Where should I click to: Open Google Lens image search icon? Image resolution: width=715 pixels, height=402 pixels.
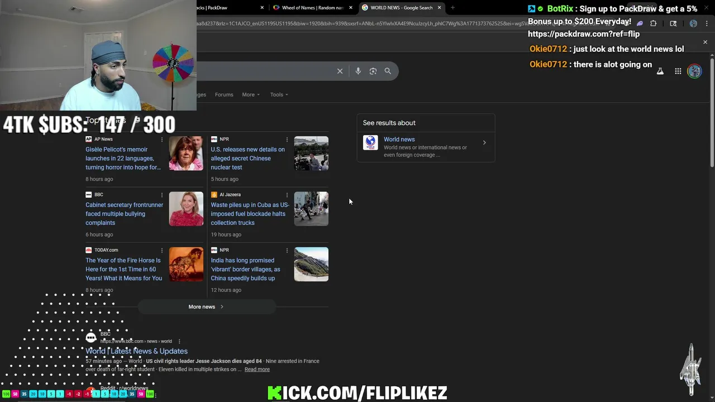373,71
